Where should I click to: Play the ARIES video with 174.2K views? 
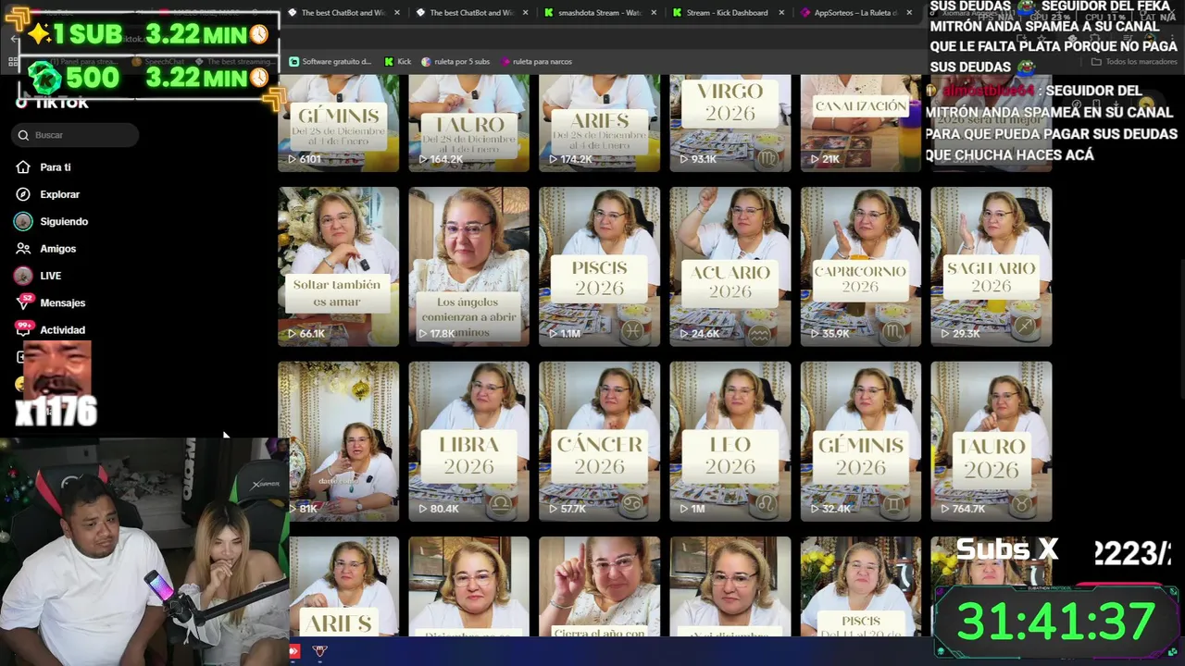600,123
